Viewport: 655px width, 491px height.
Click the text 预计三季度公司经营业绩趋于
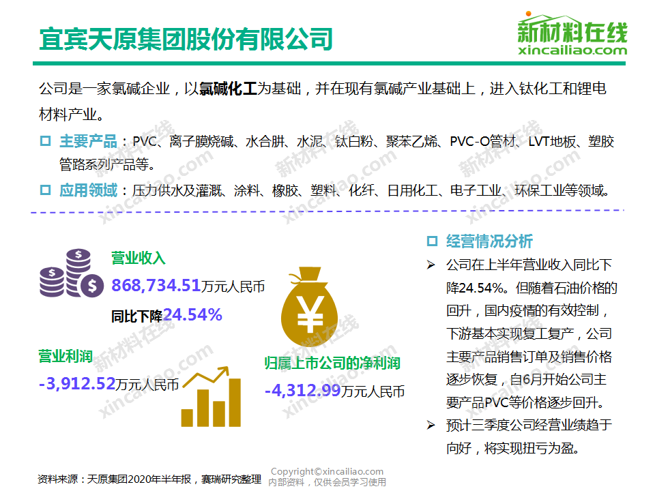coord(529,425)
